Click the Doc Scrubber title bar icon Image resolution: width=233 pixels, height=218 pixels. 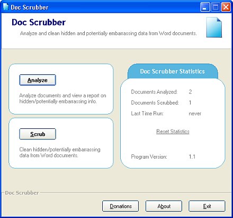pyautogui.click(x=6, y=7)
